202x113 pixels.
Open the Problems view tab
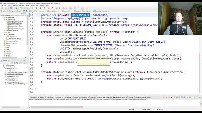[33, 97]
